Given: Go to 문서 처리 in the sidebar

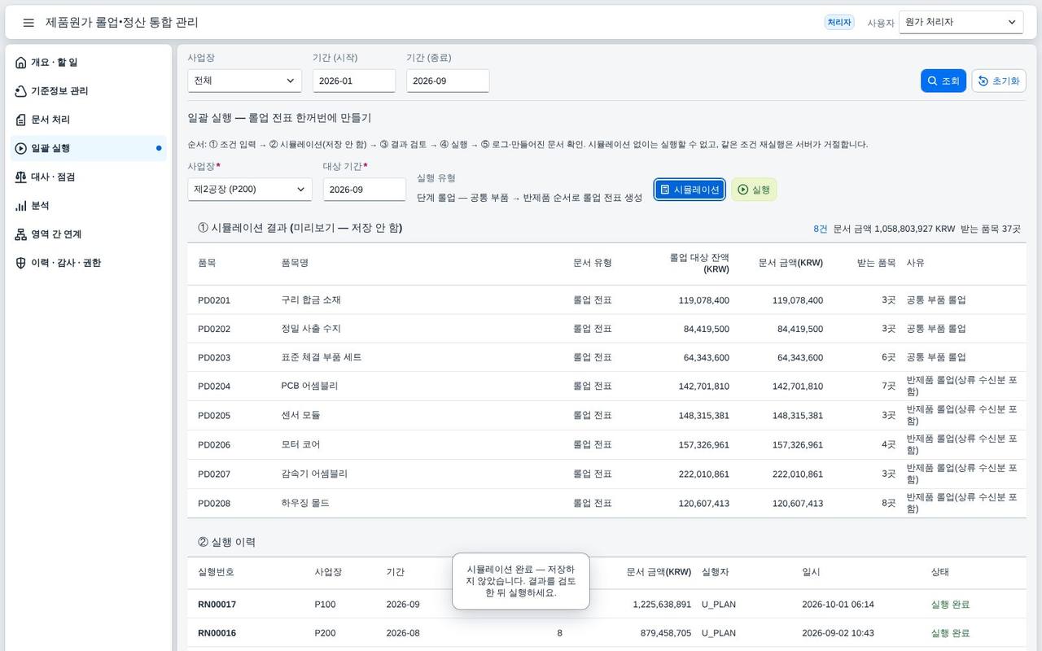Looking at the screenshot, I should (x=89, y=120).
